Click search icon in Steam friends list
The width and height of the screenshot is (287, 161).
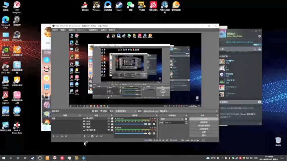click(x=255, y=49)
